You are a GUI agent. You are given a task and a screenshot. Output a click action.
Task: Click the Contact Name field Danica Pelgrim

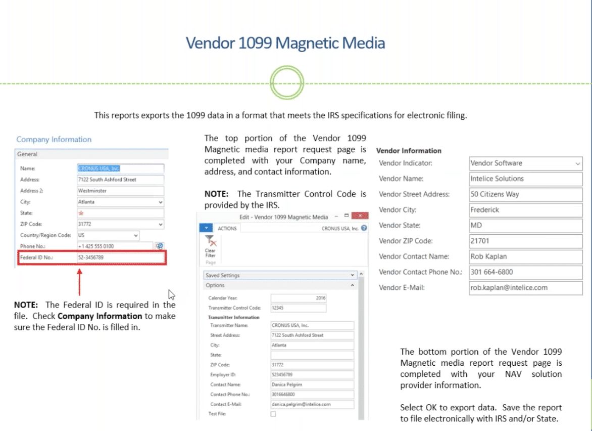312,384
